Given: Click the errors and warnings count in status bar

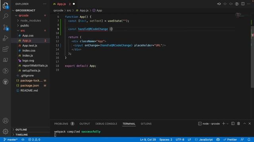Looking at the screenshot, I should coord(34,140).
